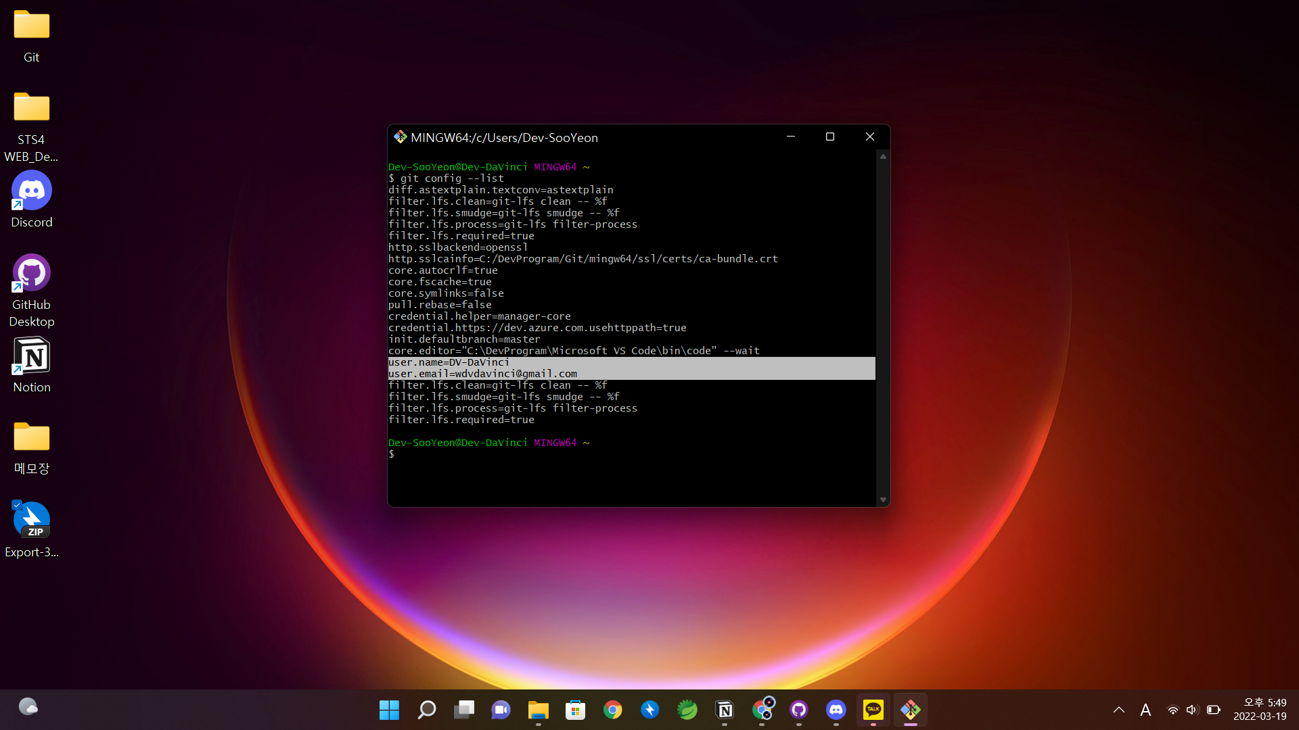The width and height of the screenshot is (1299, 730).
Task: Open Microsoft Store from taskbar
Action: (x=576, y=710)
